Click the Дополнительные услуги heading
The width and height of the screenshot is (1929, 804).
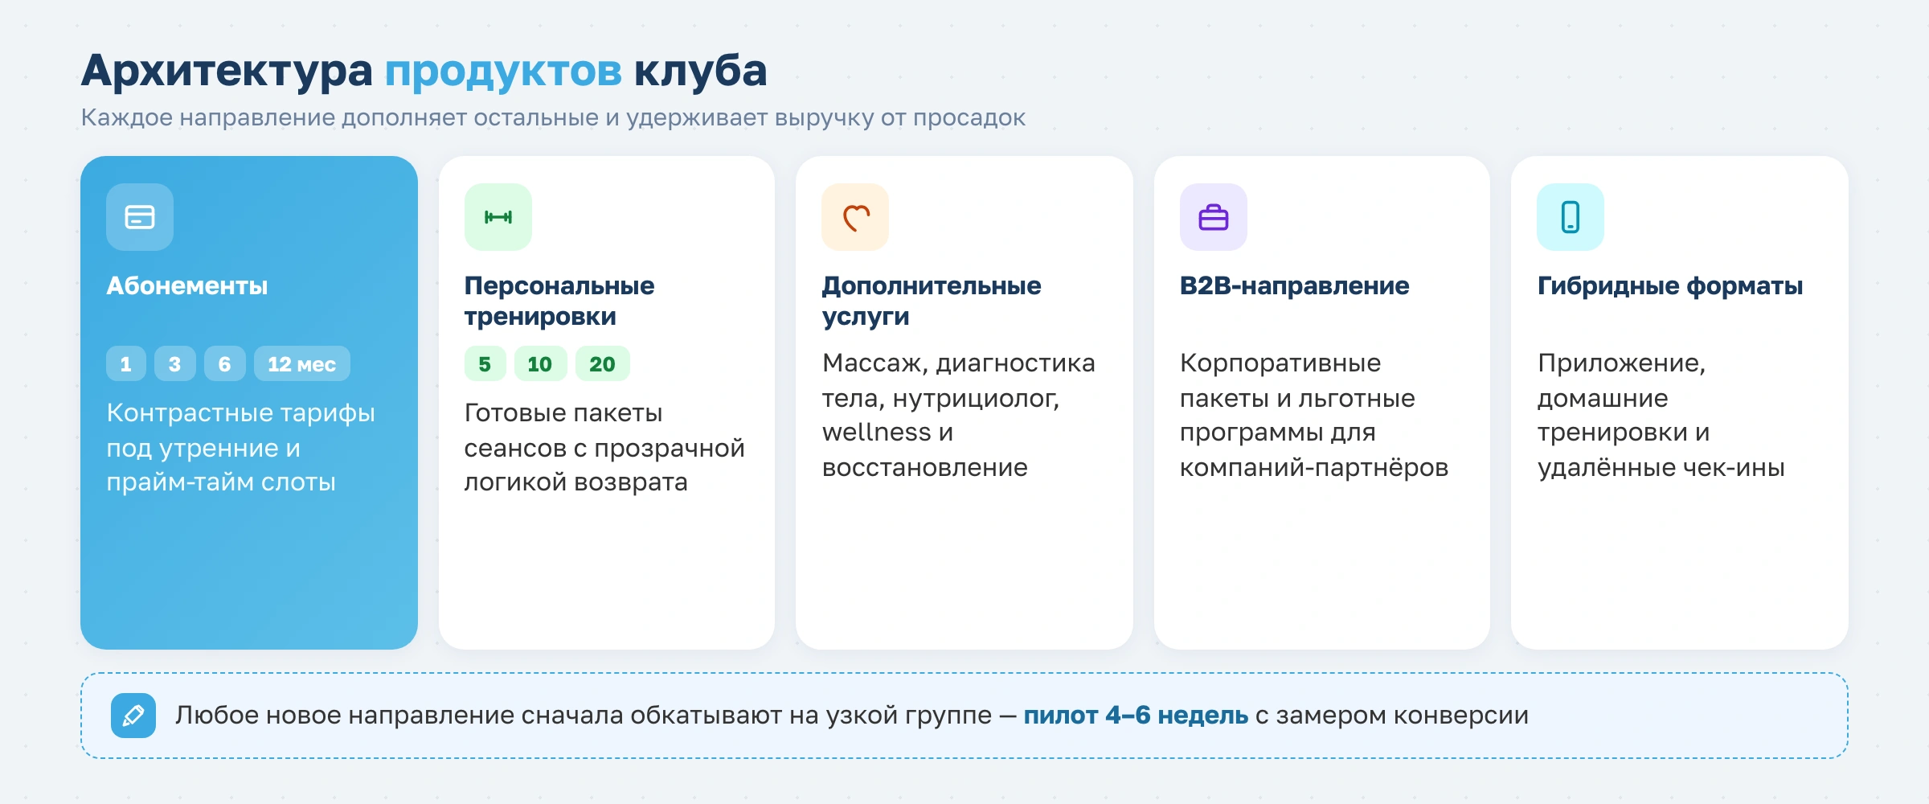[932, 301]
